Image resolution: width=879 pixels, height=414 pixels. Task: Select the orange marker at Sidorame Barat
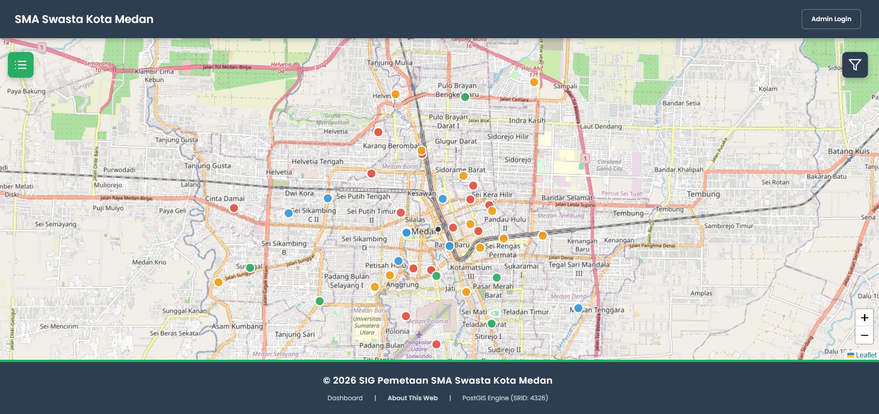pos(463,176)
